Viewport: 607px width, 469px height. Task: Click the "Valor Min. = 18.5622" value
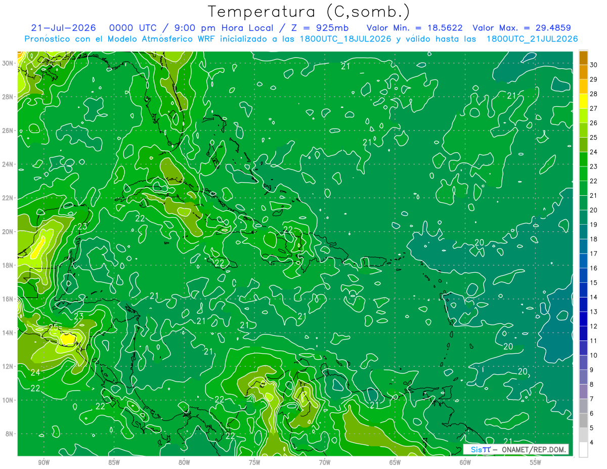coord(414,28)
